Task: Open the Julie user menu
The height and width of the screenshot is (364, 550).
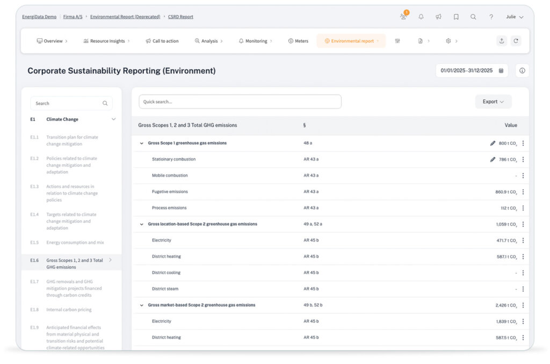Action: (x=515, y=17)
